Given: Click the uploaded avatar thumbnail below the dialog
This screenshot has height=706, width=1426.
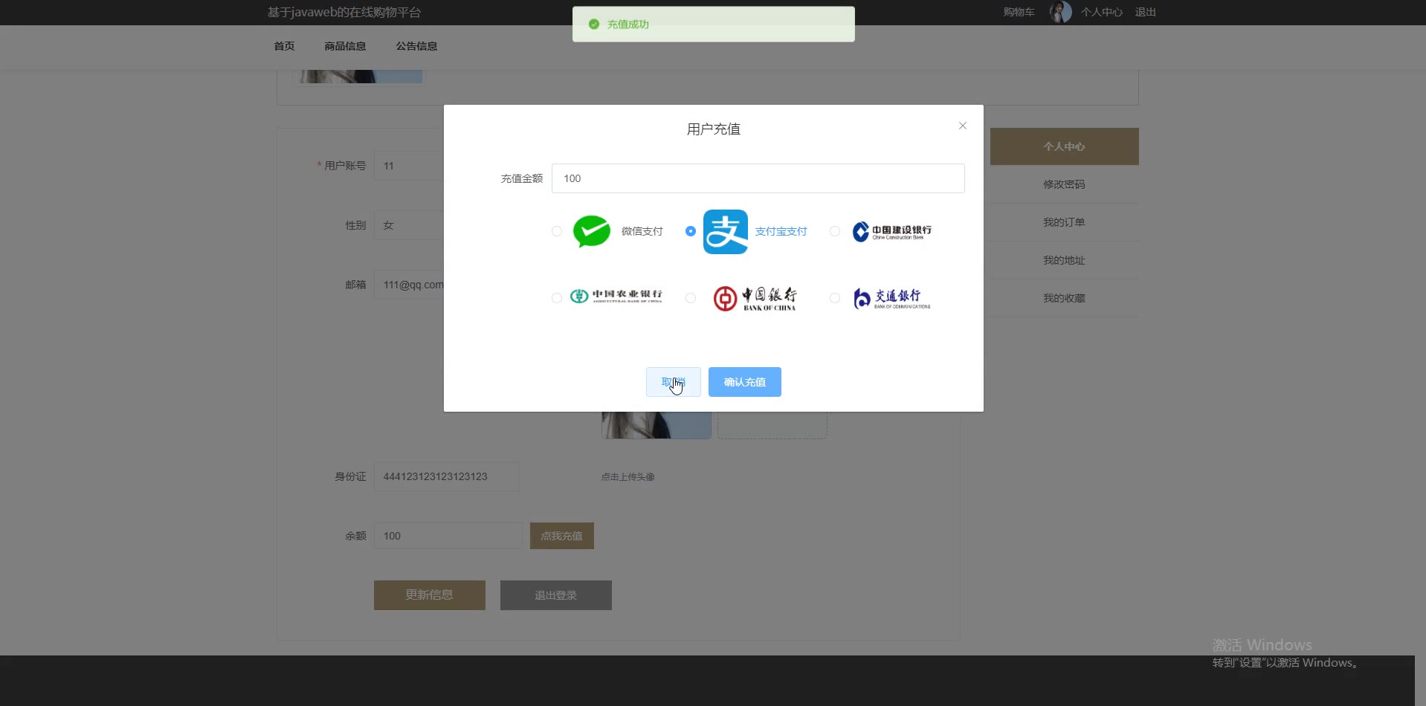Looking at the screenshot, I should [x=656, y=425].
